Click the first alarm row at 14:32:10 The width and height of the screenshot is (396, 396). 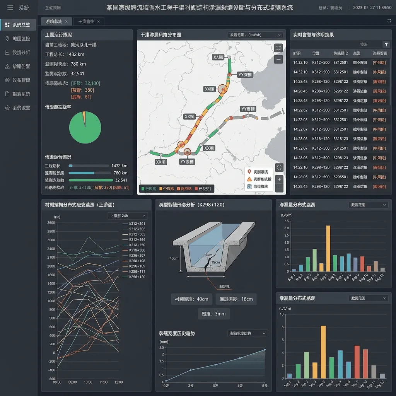tap(340, 62)
